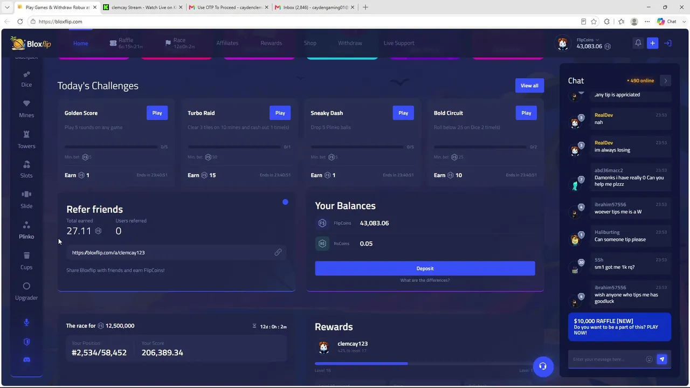Play the Golden Score challenge

pos(157,113)
